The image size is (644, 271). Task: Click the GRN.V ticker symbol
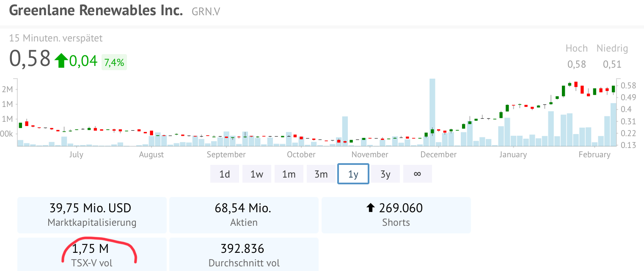coord(206,11)
